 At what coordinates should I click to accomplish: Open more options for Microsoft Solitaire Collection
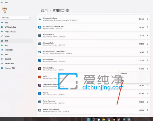tap(147, 27)
